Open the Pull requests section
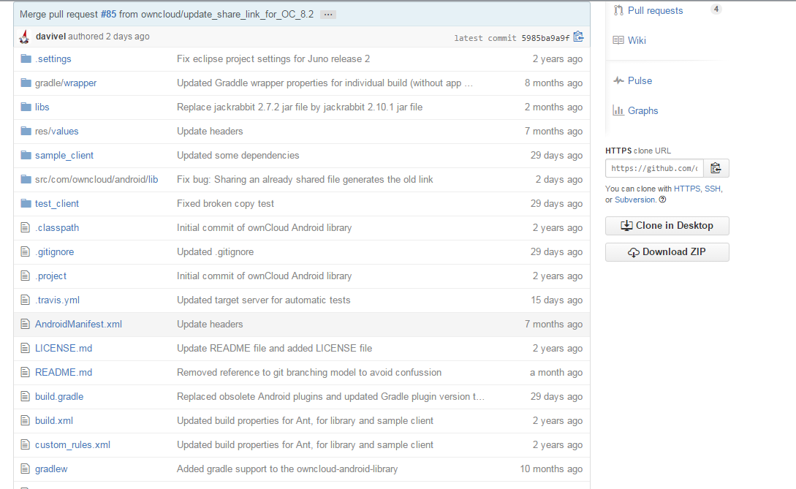This screenshot has height=489, width=796. [x=655, y=11]
